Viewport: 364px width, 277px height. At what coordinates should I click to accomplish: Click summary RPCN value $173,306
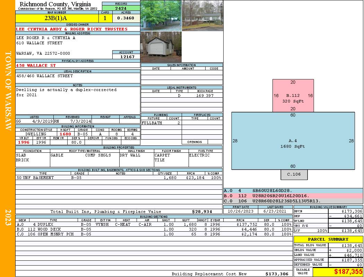coord(352,211)
